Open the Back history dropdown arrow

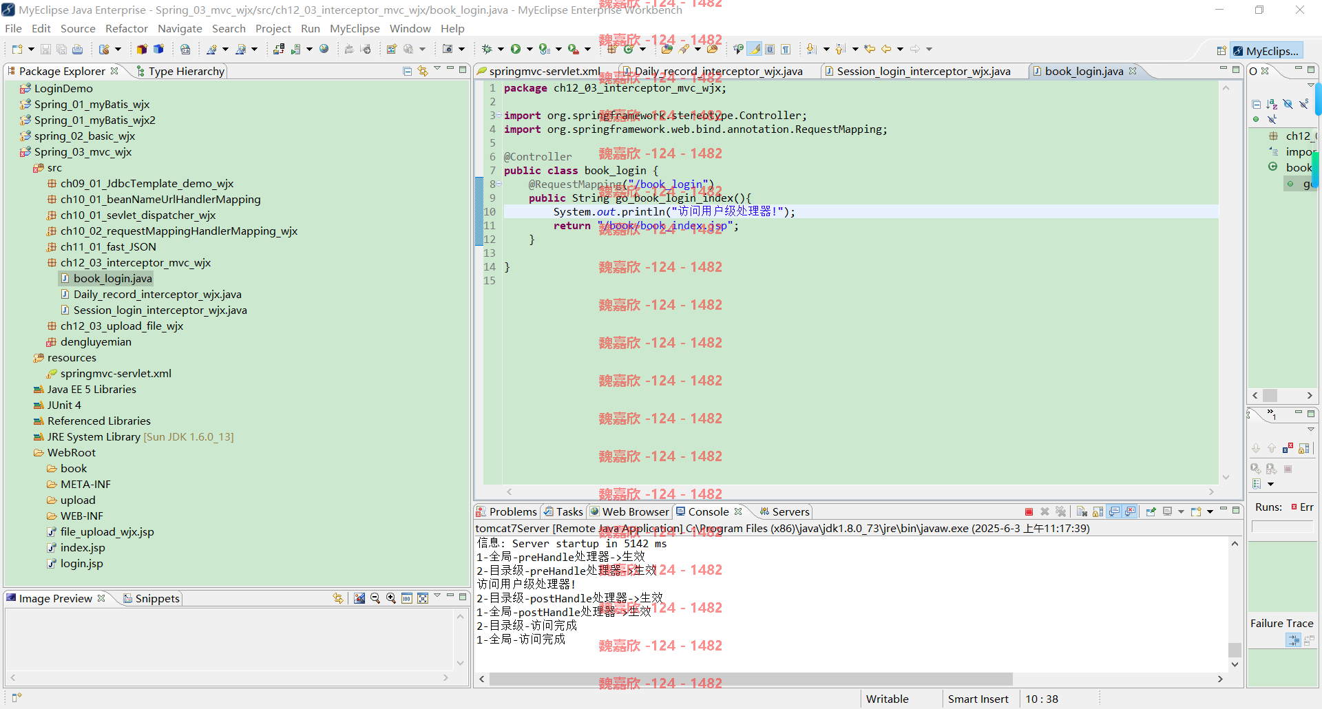point(900,49)
